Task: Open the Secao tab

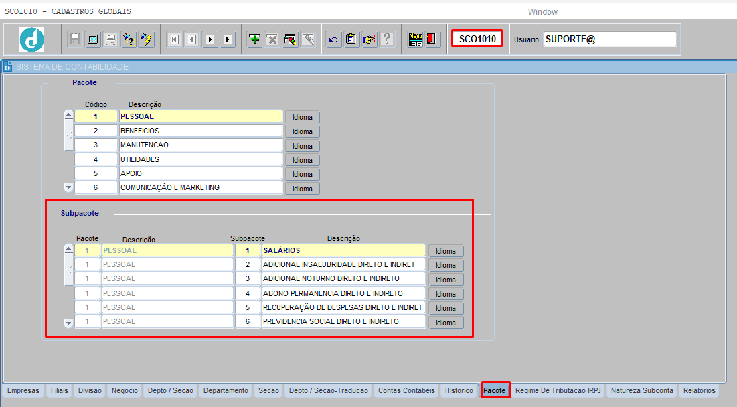Action: tap(269, 390)
